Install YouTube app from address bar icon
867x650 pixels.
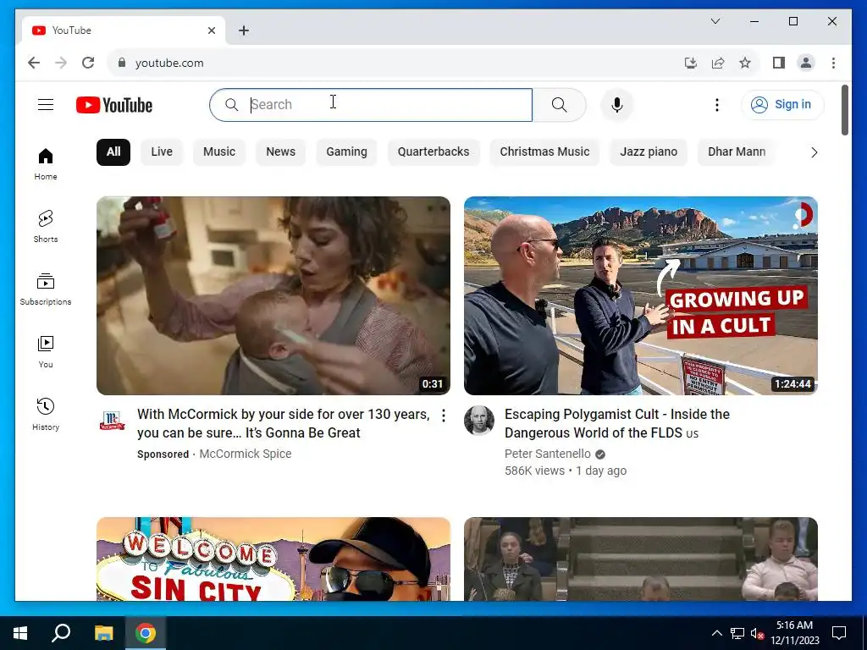point(690,63)
